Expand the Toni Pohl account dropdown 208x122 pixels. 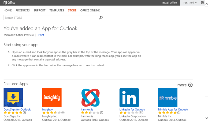pyautogui.click(x=190, y=3)
